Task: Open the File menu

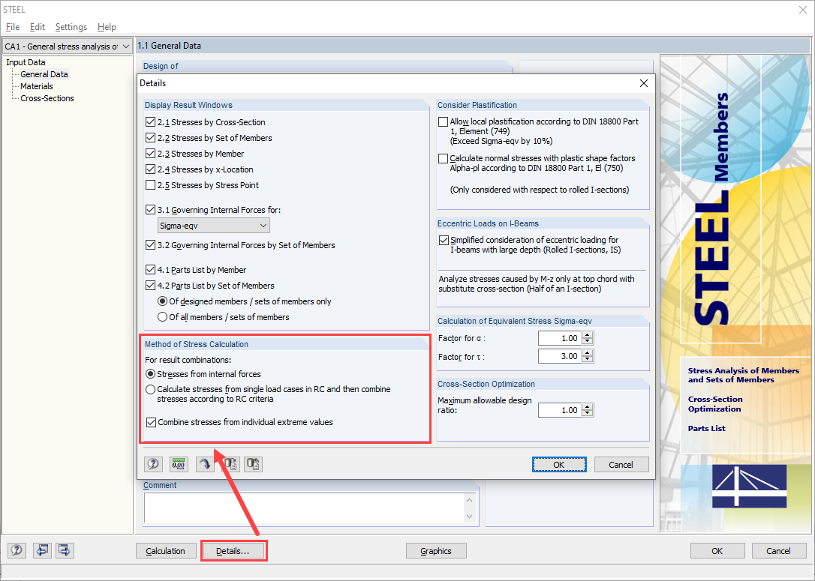Action: (x=13, y=27)
